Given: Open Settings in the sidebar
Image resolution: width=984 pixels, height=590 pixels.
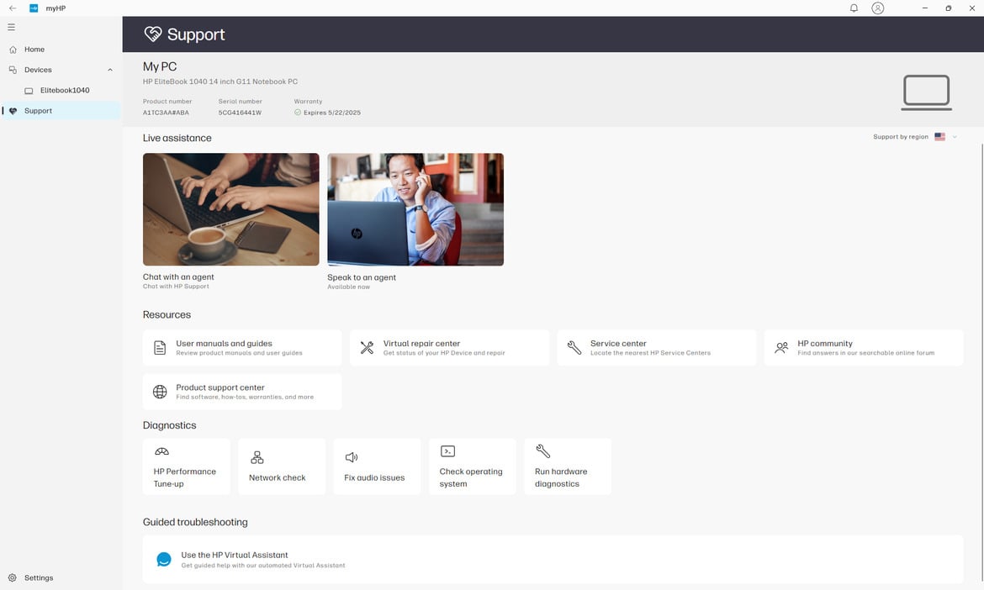Looking at the screenshot, I should point(61,577).
